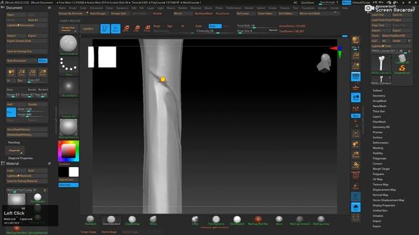419x235 pixels.
Task: Click the New Document button
Action: pos(22,61)
